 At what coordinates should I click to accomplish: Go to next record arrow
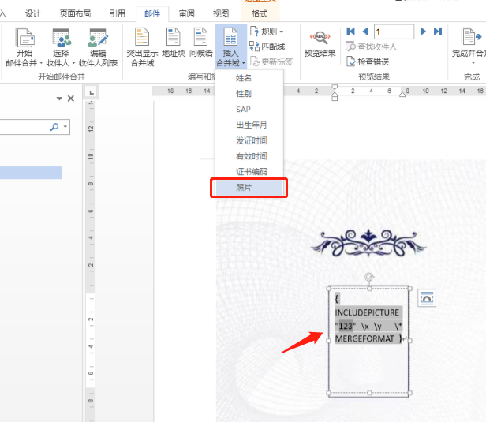(423, 32)
